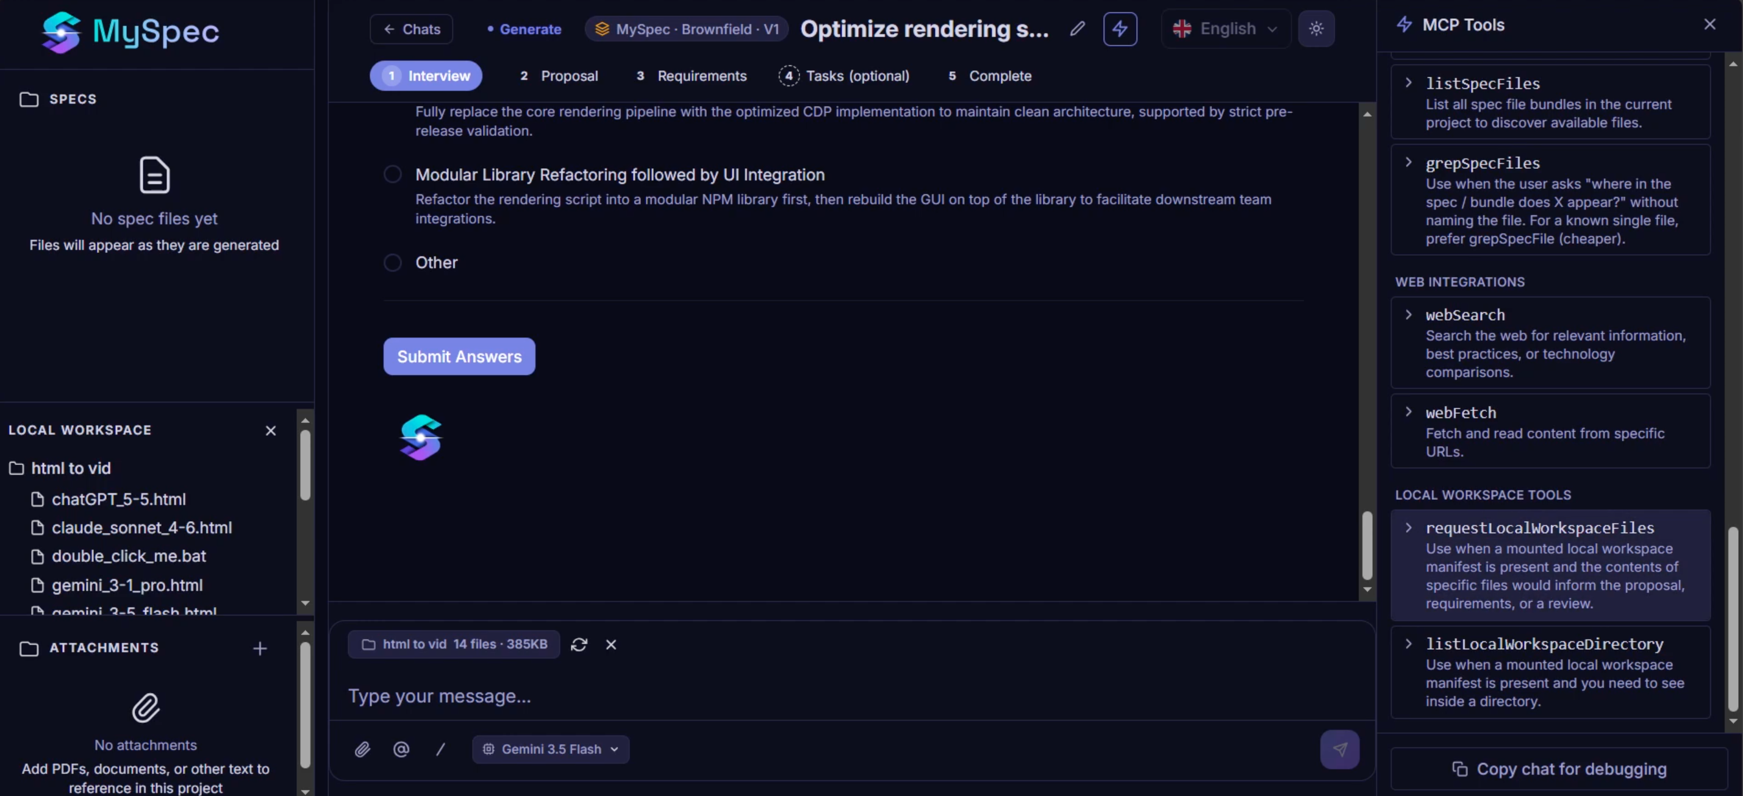
Task: Refresh the html to vid workspace
Action: (579, 644)
